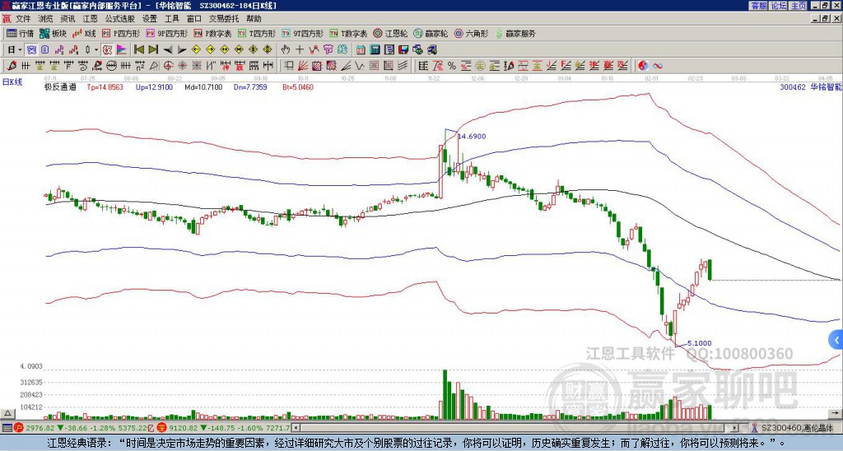Select the Gann fan lines tool
The image size is (843, 451).
pyautogui.click(x=303, y=66)
